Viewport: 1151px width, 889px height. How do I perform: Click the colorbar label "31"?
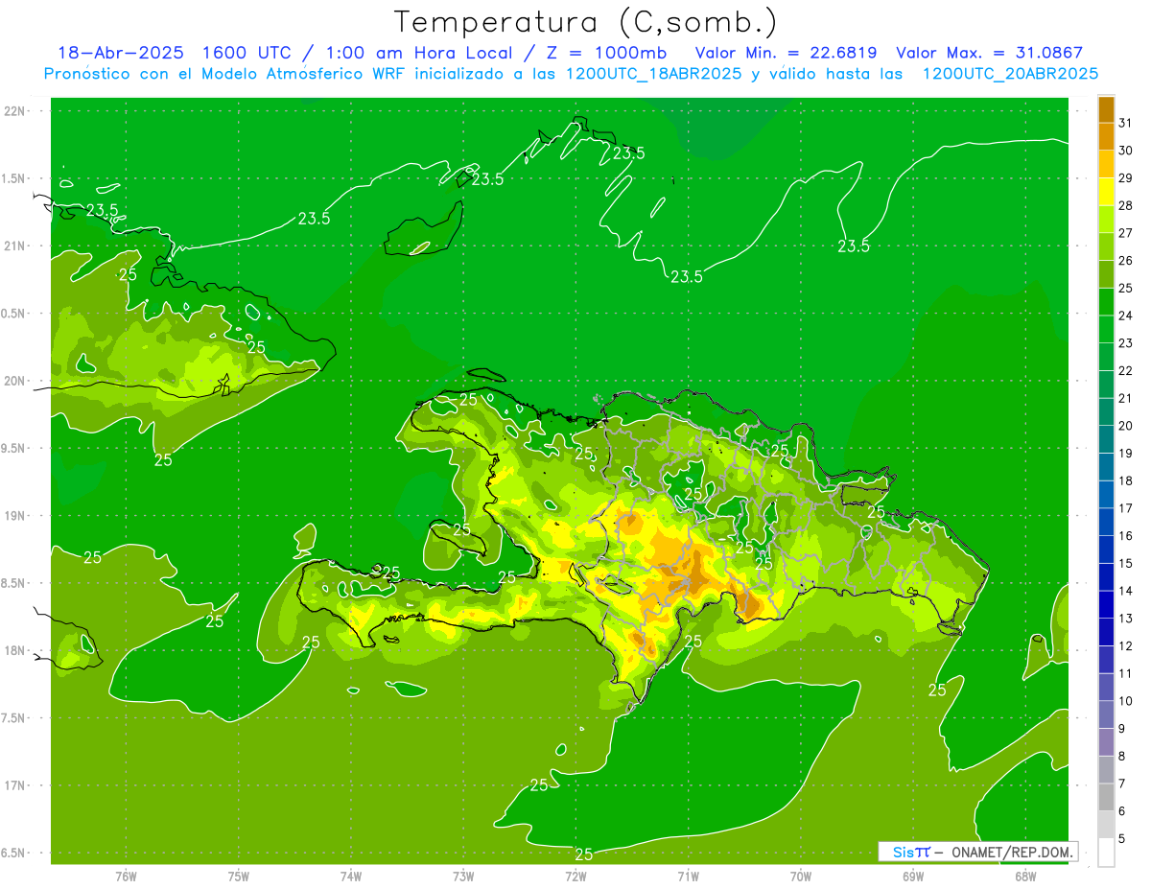pos(1125,123)
